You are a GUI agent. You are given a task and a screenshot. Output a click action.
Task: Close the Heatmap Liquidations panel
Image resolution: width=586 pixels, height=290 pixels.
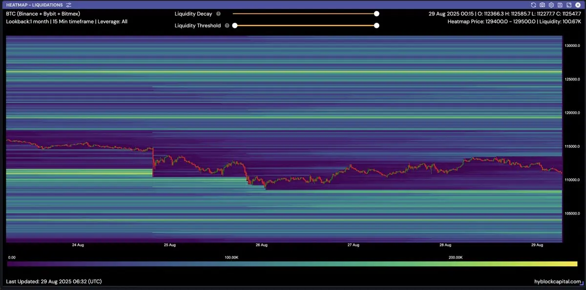[577, 4]
